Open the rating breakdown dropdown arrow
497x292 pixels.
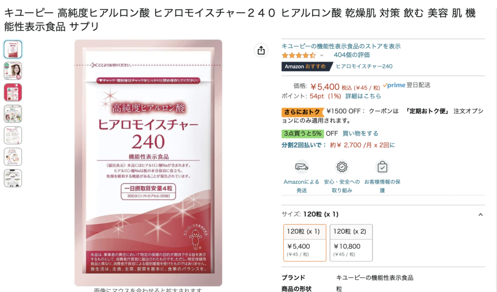click(322, 55)
